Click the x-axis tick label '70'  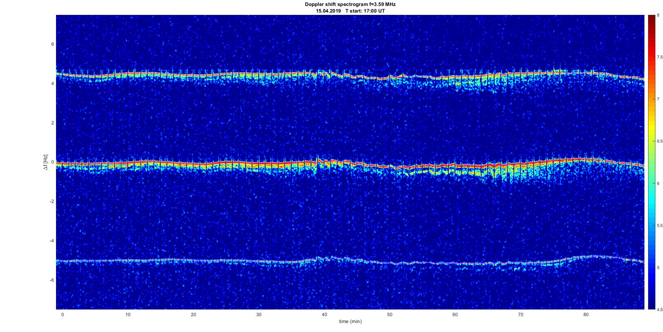520,314
